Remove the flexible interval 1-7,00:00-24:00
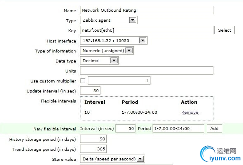Viewport: 243px width, 165px height. click(x=190, y=112)
